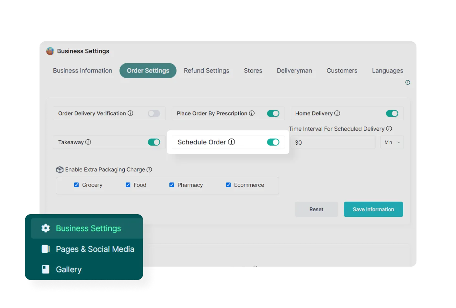Click the Home Delivery info icon

337,113
